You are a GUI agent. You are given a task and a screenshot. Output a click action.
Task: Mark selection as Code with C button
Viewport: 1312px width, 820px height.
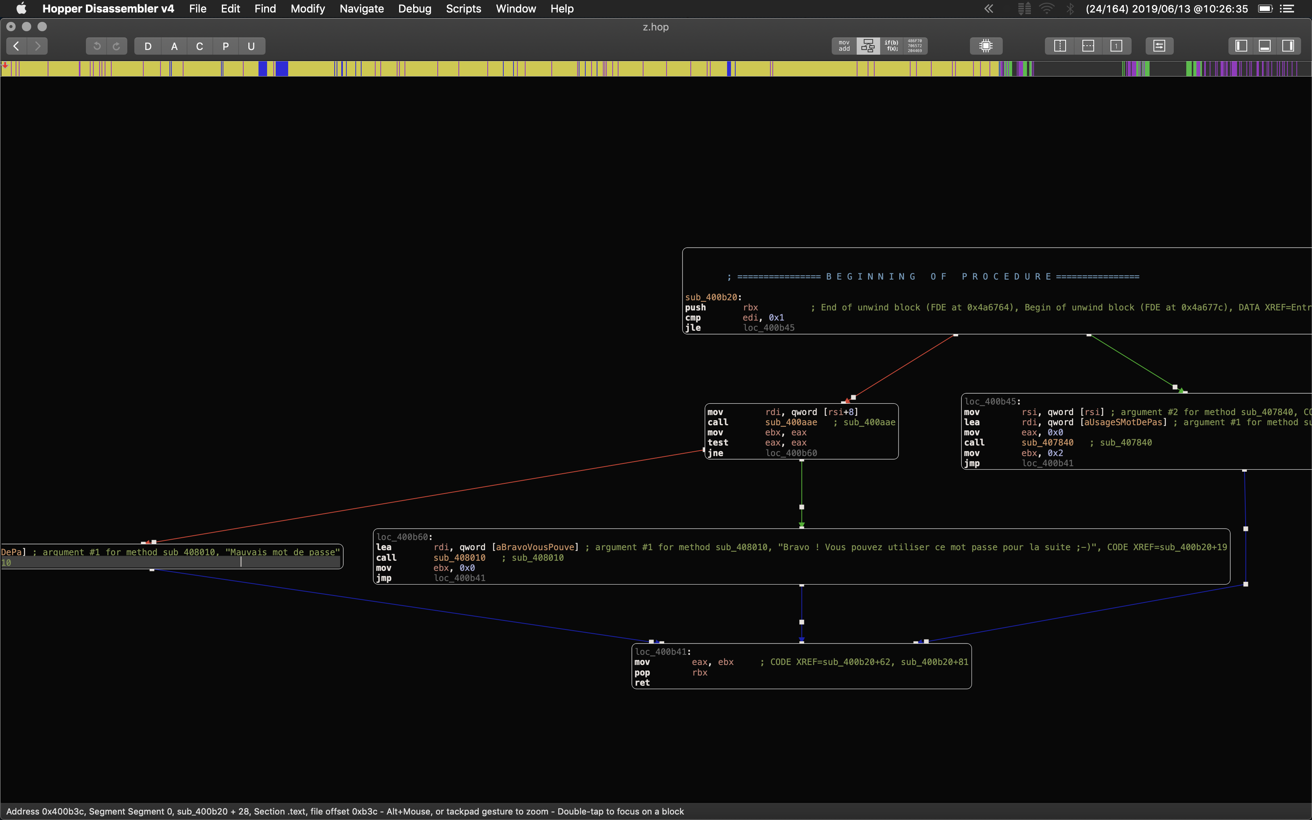[200, 46]
